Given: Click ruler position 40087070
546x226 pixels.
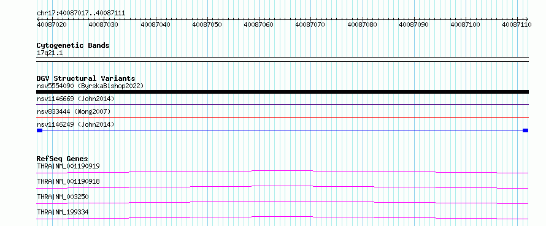Looking at the screenshot, I should click(310, 24).
